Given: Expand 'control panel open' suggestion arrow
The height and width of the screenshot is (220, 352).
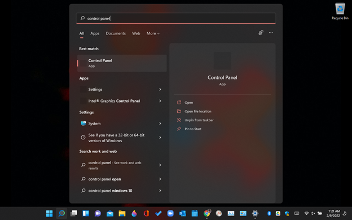Looking at the screenshot, I should (160, 179).
